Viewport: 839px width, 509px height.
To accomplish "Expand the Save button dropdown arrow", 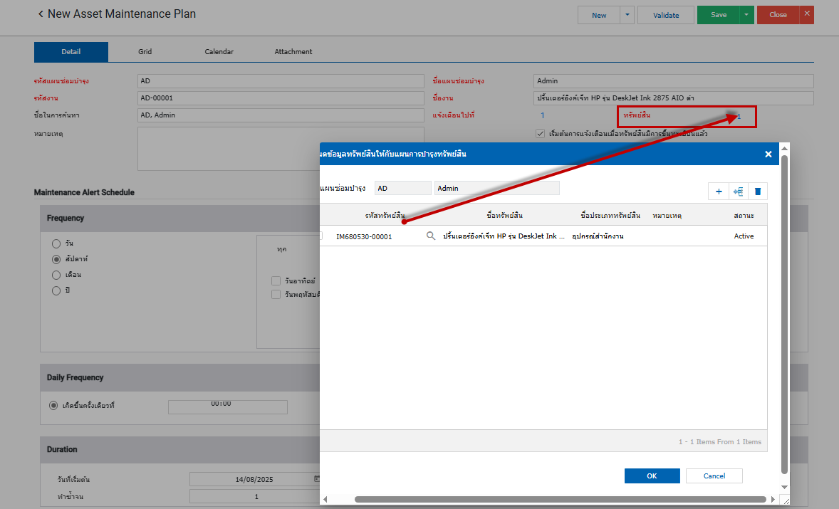I will coord(746,15).
